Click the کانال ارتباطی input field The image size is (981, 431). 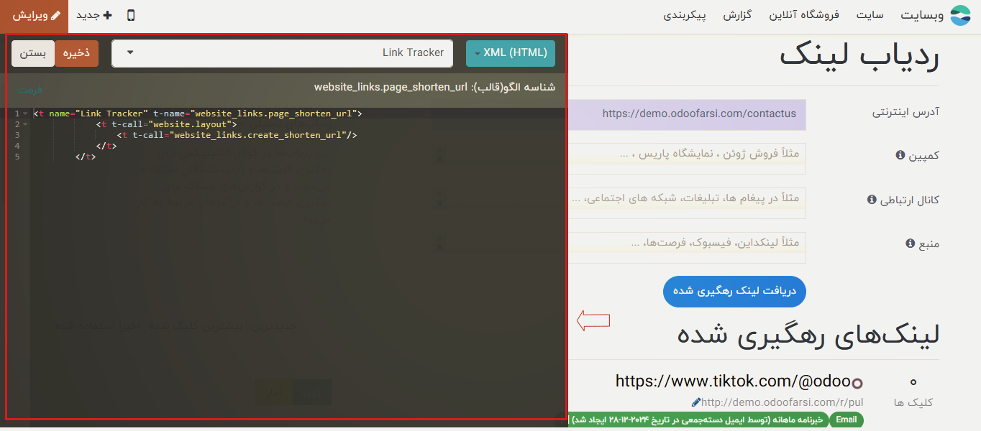[x=687, y=202]
